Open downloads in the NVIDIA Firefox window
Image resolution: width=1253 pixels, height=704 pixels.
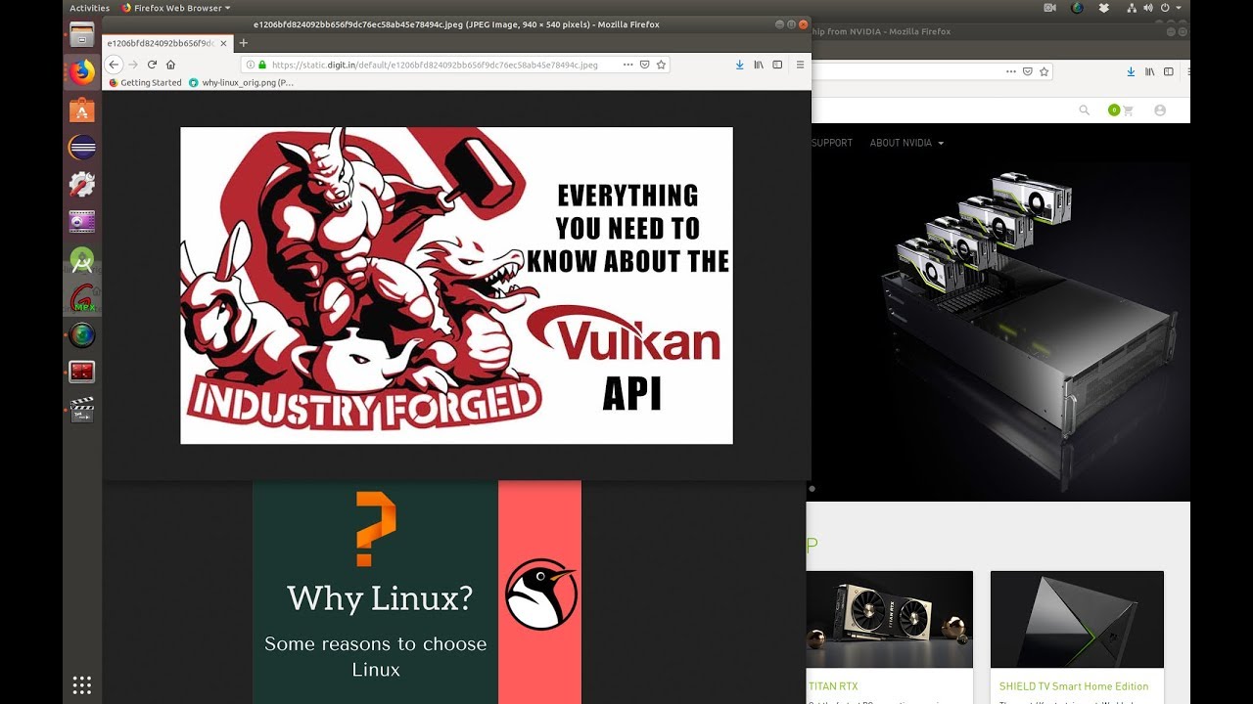[1131, 71]
